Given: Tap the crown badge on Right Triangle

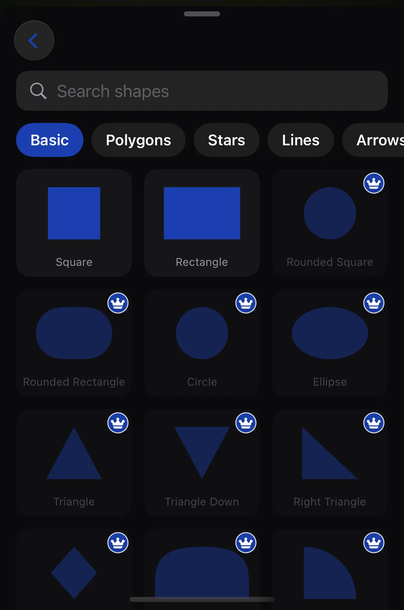Looking at the screenshot, I should tap(374, 423).
